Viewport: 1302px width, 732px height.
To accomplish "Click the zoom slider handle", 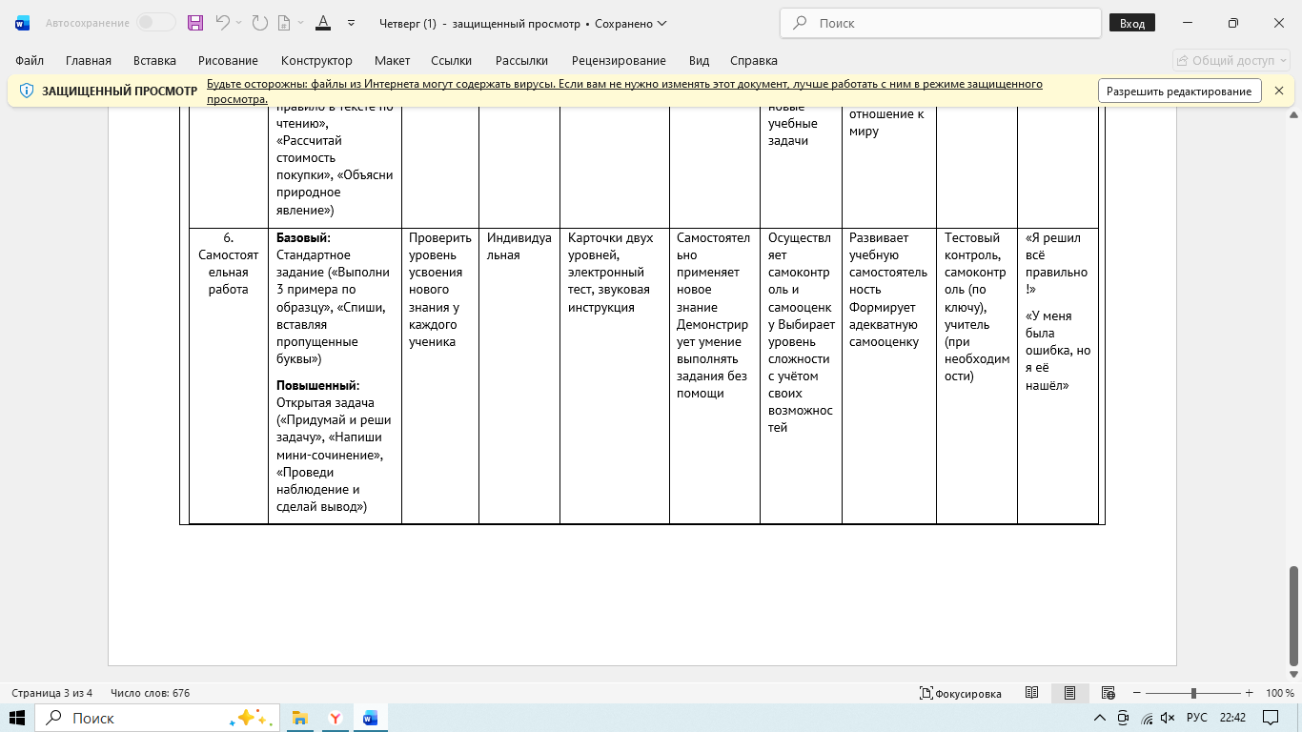I will (x=1193, y=693).
